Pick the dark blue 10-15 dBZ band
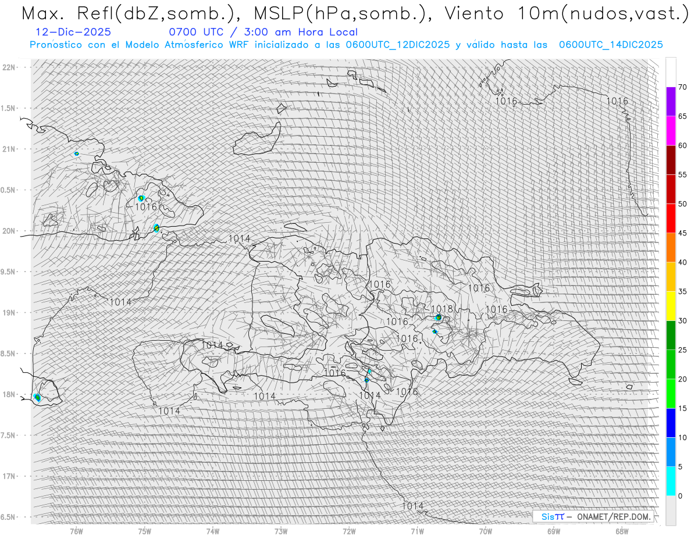Image resolution: width=698 pixels, height=539 pixels. 671,423
